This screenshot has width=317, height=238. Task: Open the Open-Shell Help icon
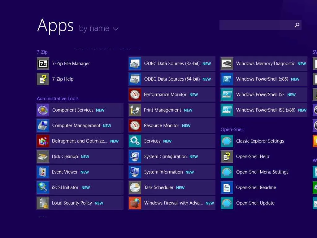click(x=227, y=156)
